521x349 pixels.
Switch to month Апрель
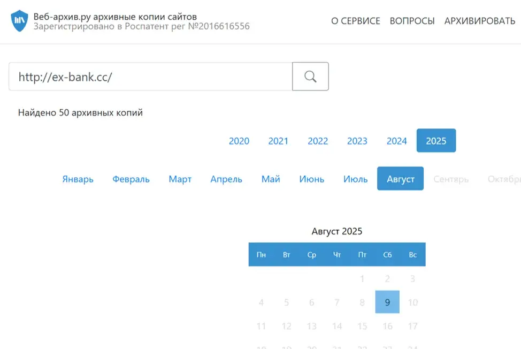226,179
